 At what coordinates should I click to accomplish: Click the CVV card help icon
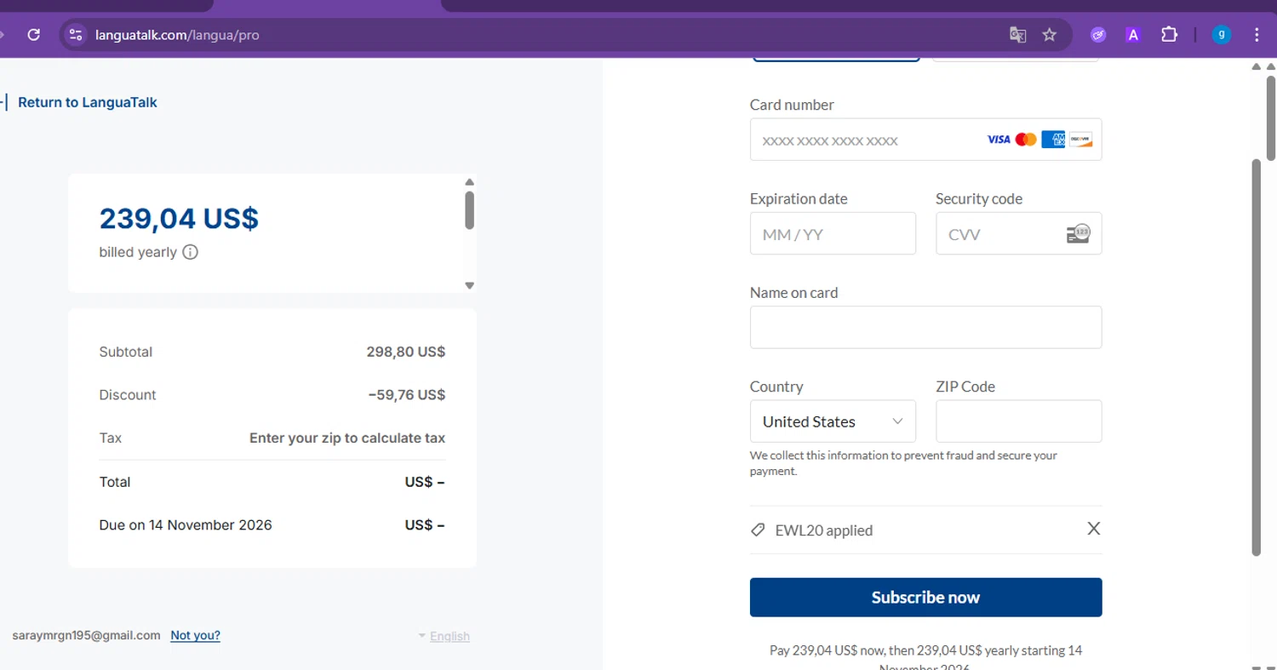point(1079,234)
